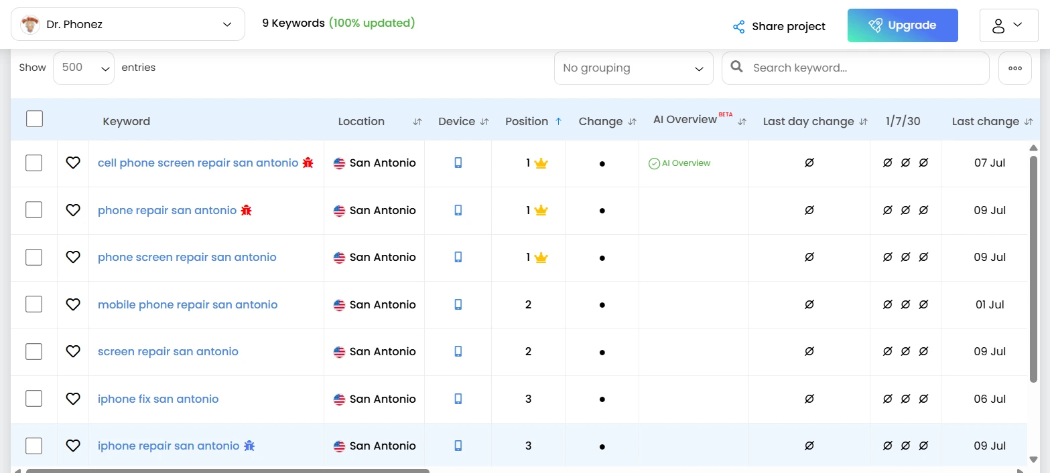The height and width of the screenshot is (473, 1050).
Task: Click crown icon in 'phone repair san antonio' row
Action: [541, 210]
